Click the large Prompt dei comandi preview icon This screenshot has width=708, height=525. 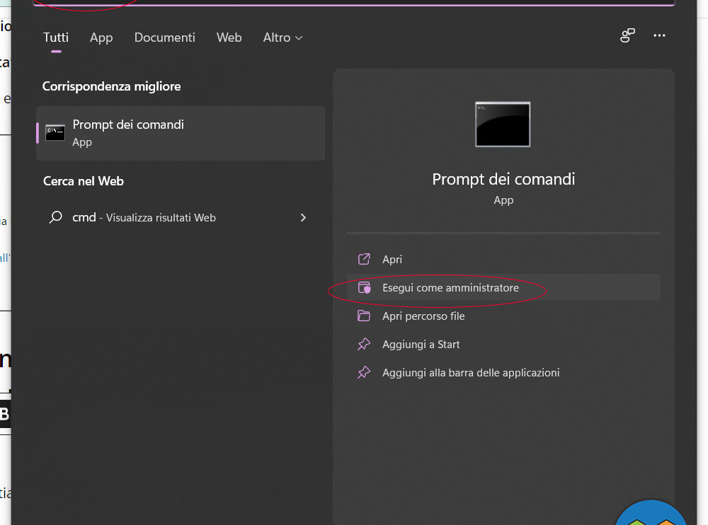tap(503, 125)
